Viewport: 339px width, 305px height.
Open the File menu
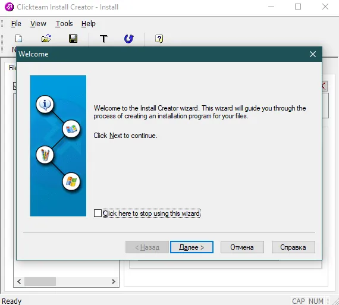(16, 24)
